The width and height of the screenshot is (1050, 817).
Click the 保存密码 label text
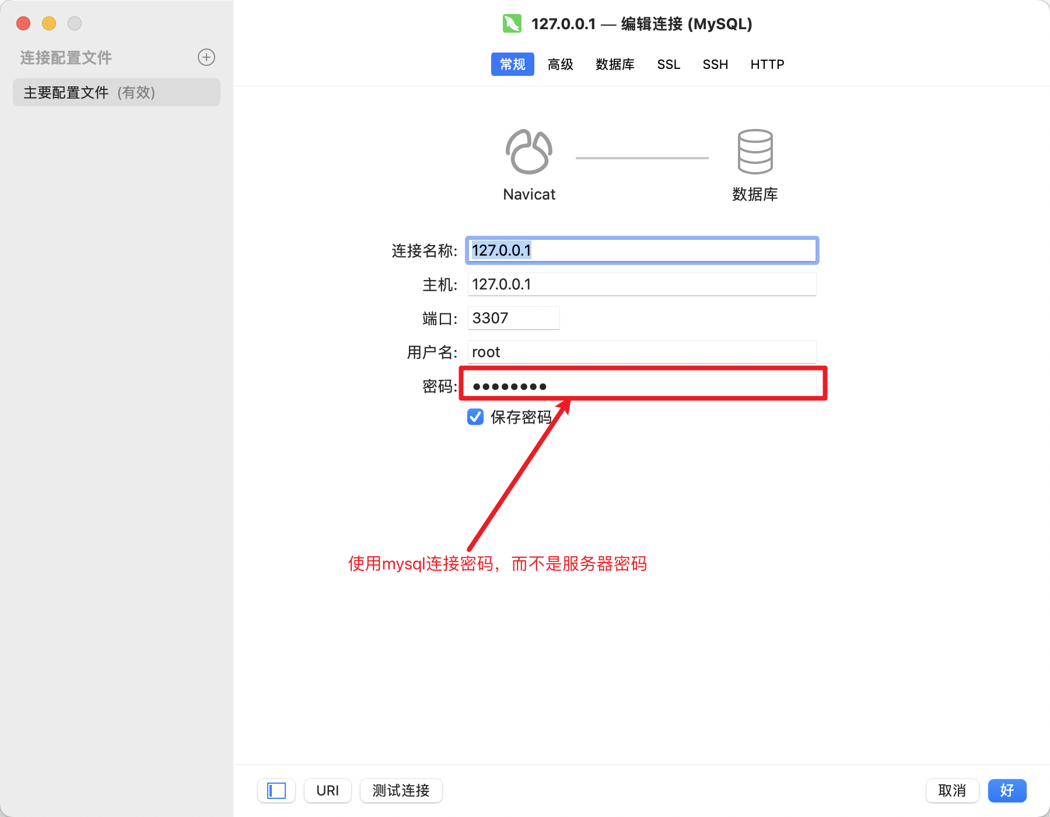[x=521, y=417]
